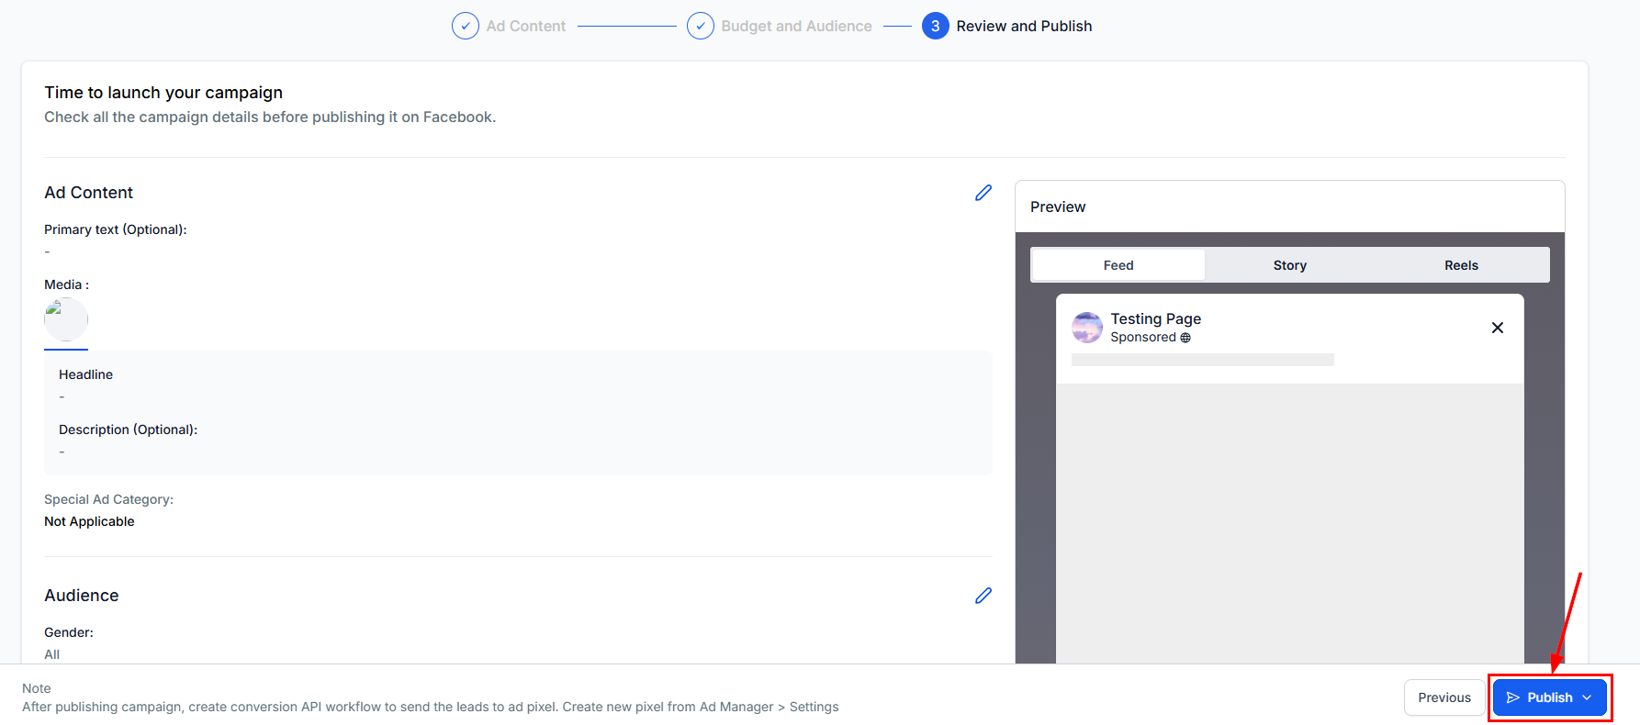Screen dimensions: 1640x725
Task: Click the Ad Content step checkmark icon
Action: tap(466, 26)
